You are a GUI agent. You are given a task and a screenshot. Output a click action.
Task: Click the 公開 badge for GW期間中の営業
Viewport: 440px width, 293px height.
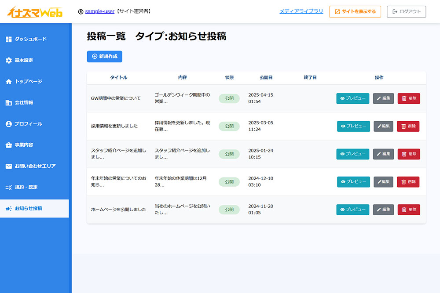point(229,98)
